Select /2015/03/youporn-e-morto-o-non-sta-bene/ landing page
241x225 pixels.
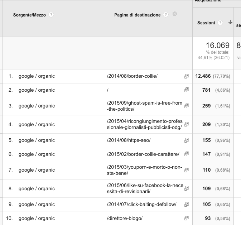144,170
